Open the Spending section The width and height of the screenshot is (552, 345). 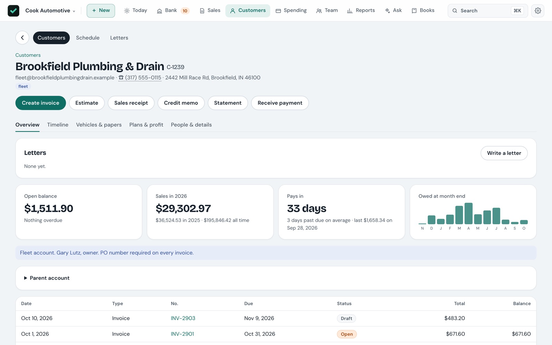click(291, 11)
